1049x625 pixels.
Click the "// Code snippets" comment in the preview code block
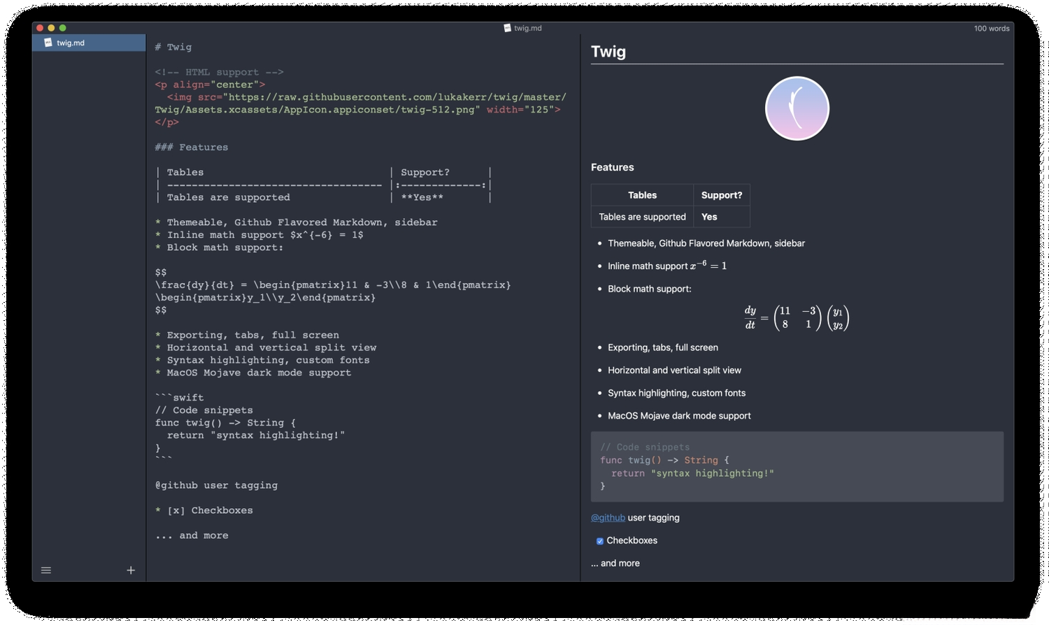point(645,447)
